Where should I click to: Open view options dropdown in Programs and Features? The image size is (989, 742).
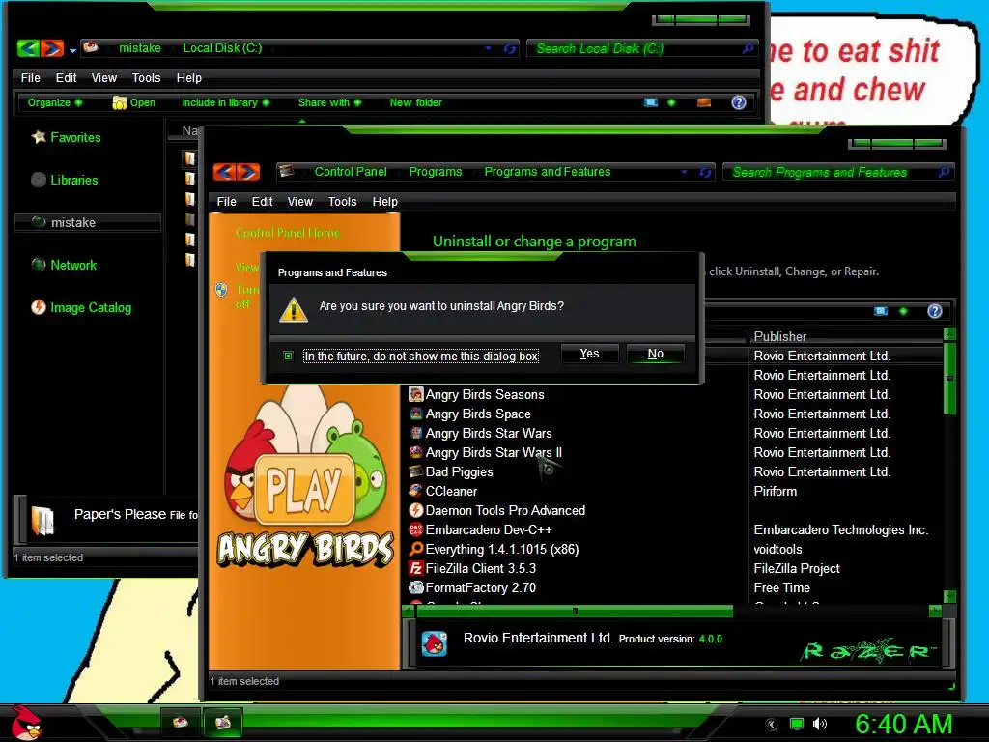903,311
